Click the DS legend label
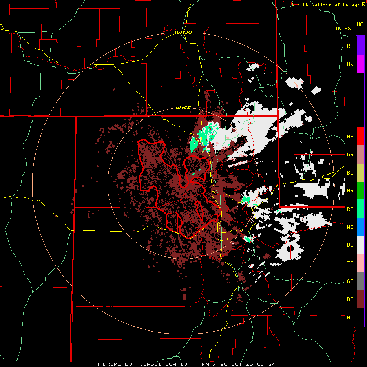Image resolution: width=367 pixels, height=367 pixels. click(350, 245)
